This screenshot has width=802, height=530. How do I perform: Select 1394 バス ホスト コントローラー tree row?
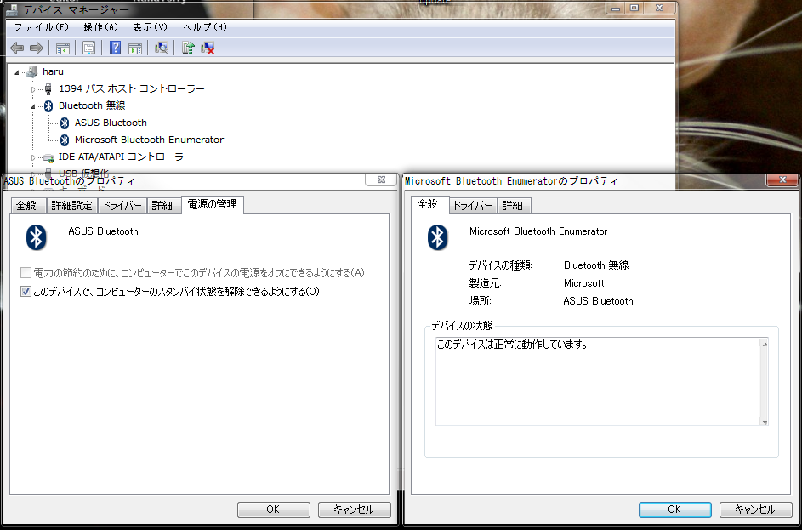[x=132, y=88]
